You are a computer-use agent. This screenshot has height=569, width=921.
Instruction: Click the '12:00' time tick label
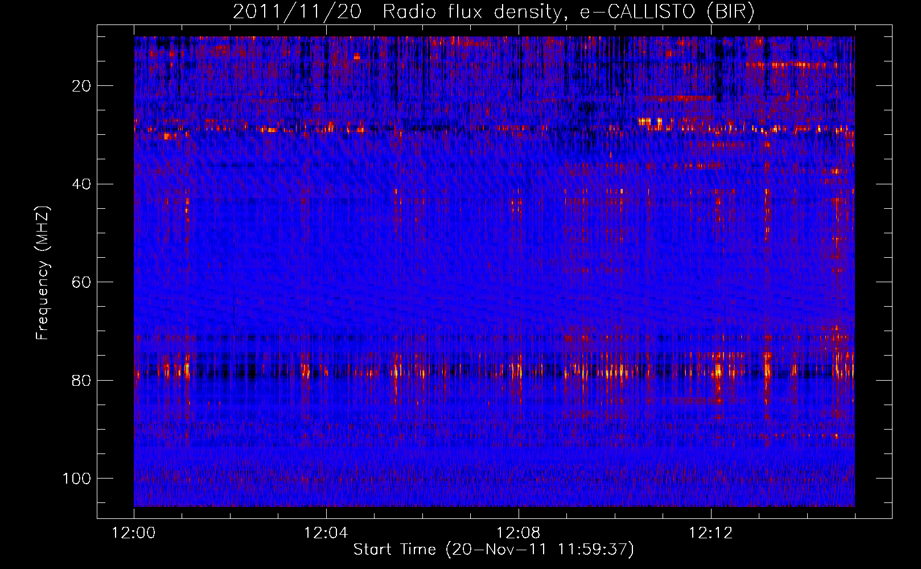coord(134,533)
